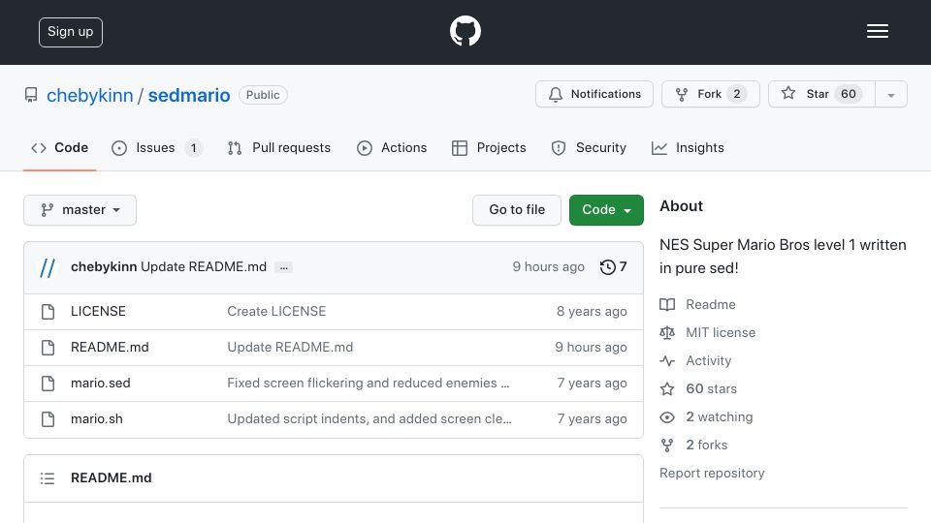Open the Fixed screen flickering commit message
Screen dimensions: 931x523
[369, 384]
